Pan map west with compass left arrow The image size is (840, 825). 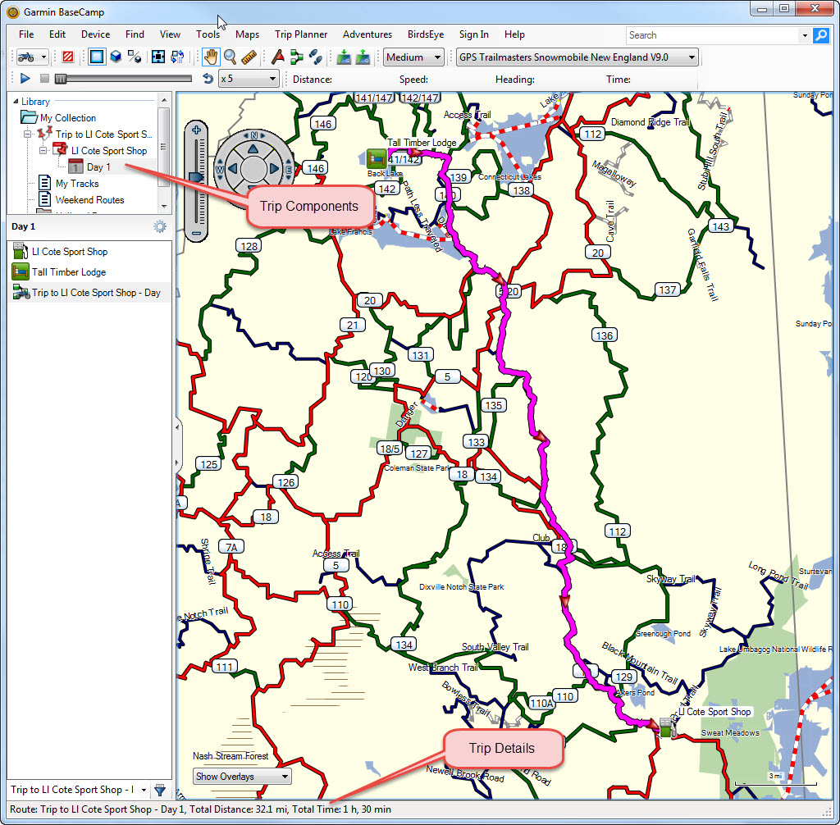[232, 169]
